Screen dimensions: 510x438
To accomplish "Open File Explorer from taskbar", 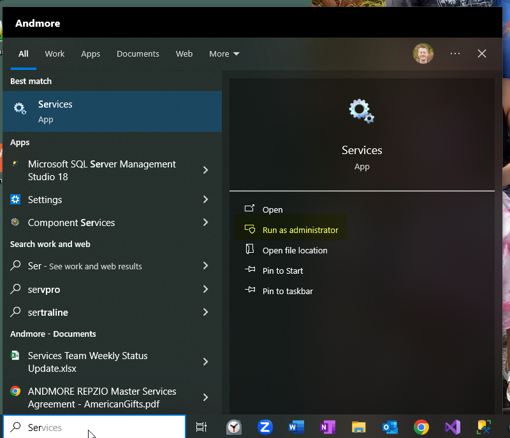I will 359,427.
